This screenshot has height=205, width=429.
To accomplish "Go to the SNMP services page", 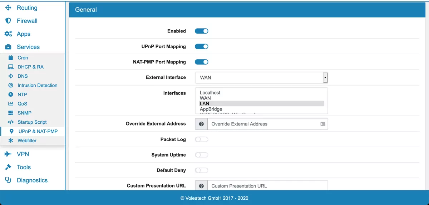I will [25, 113].
